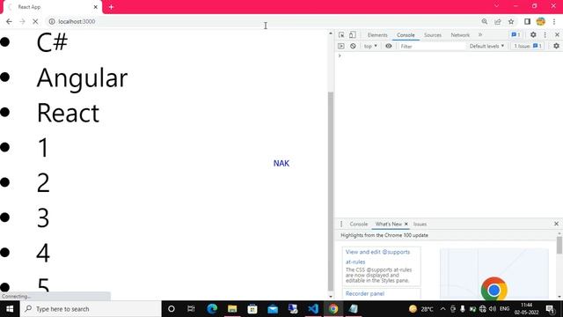Open Visual Studio Code from the taskbar

313,309
